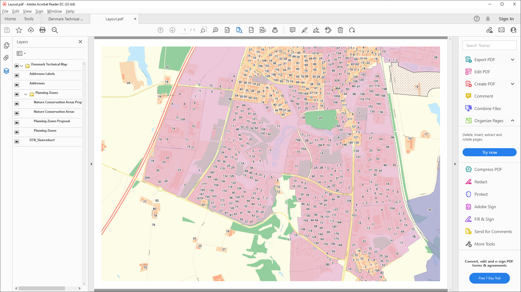521x292 pixels.
Task: Go to previous page arrow
Action: point(160,30)
